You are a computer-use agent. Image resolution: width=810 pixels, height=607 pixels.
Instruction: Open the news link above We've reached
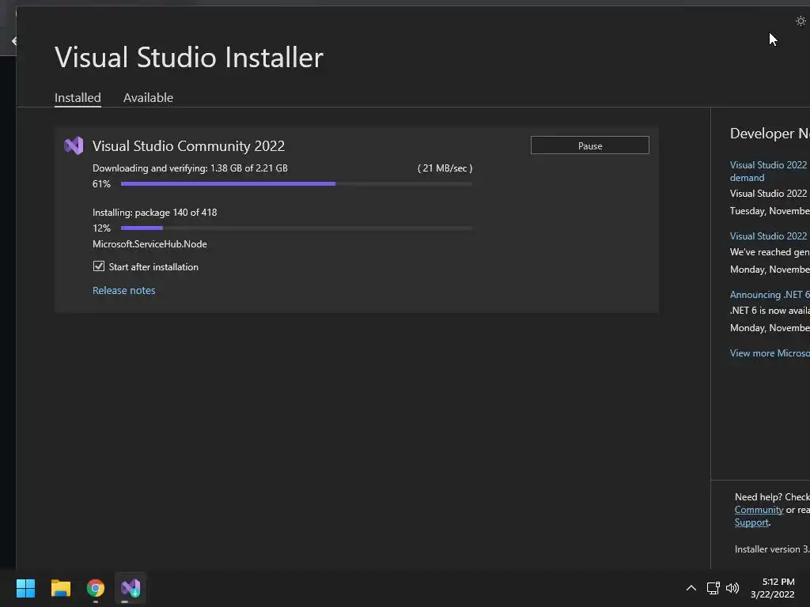pos(769,236)
